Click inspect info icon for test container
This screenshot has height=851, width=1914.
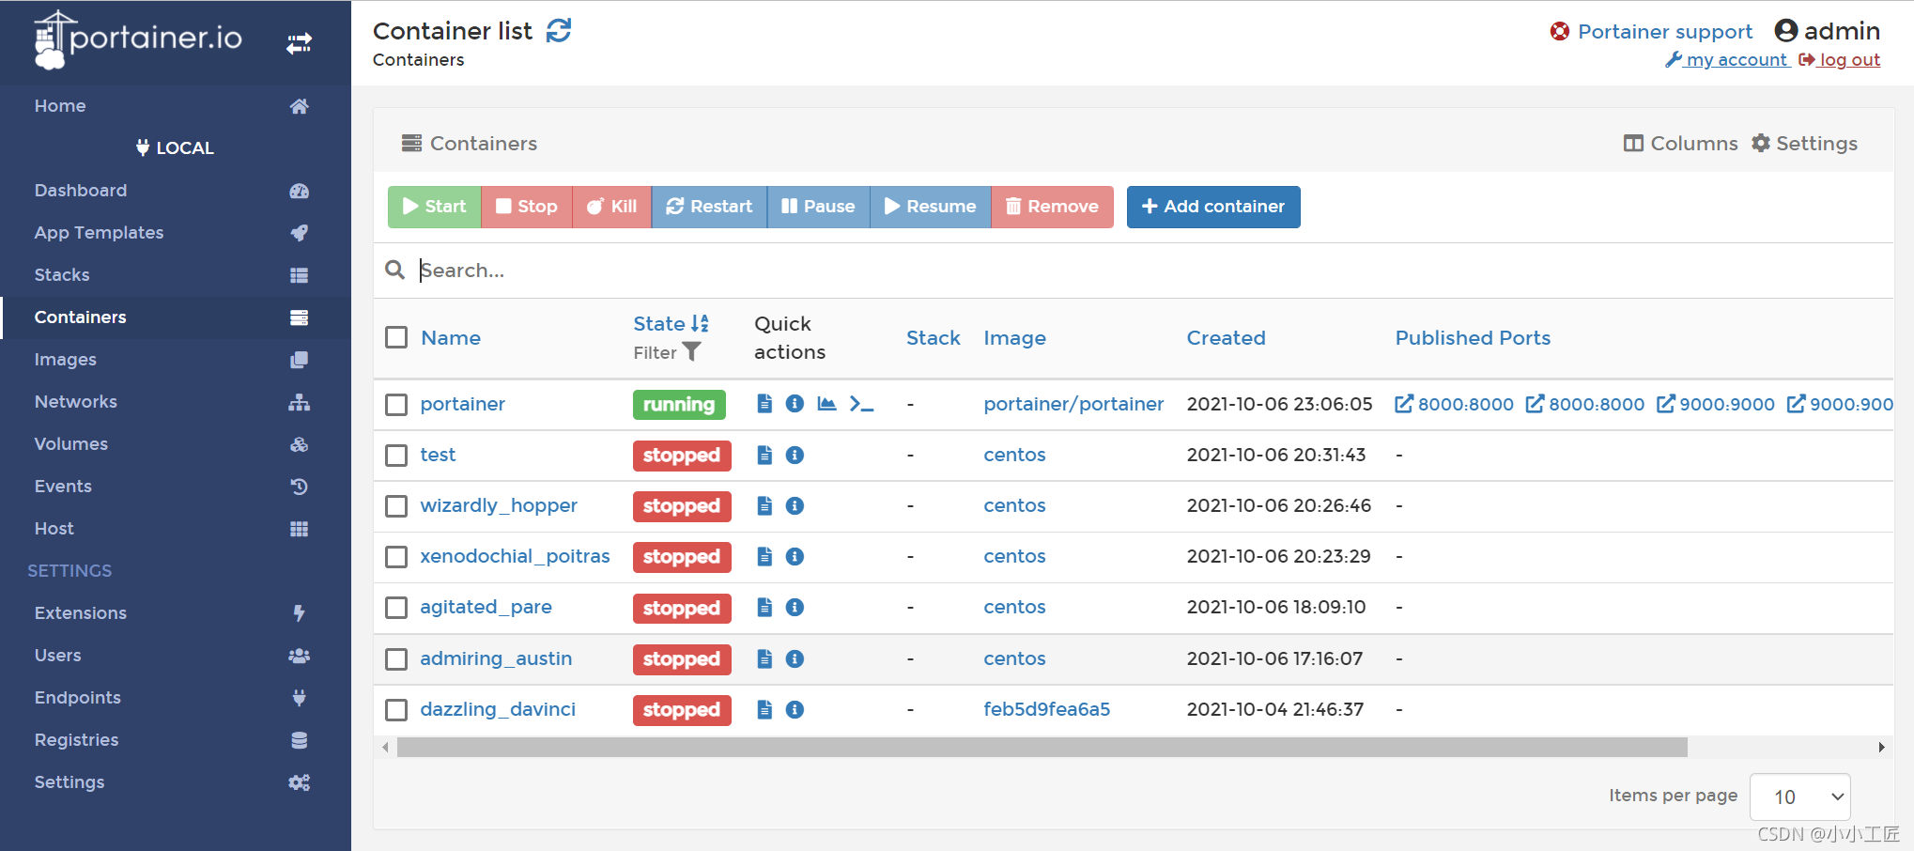pos(795,456)
